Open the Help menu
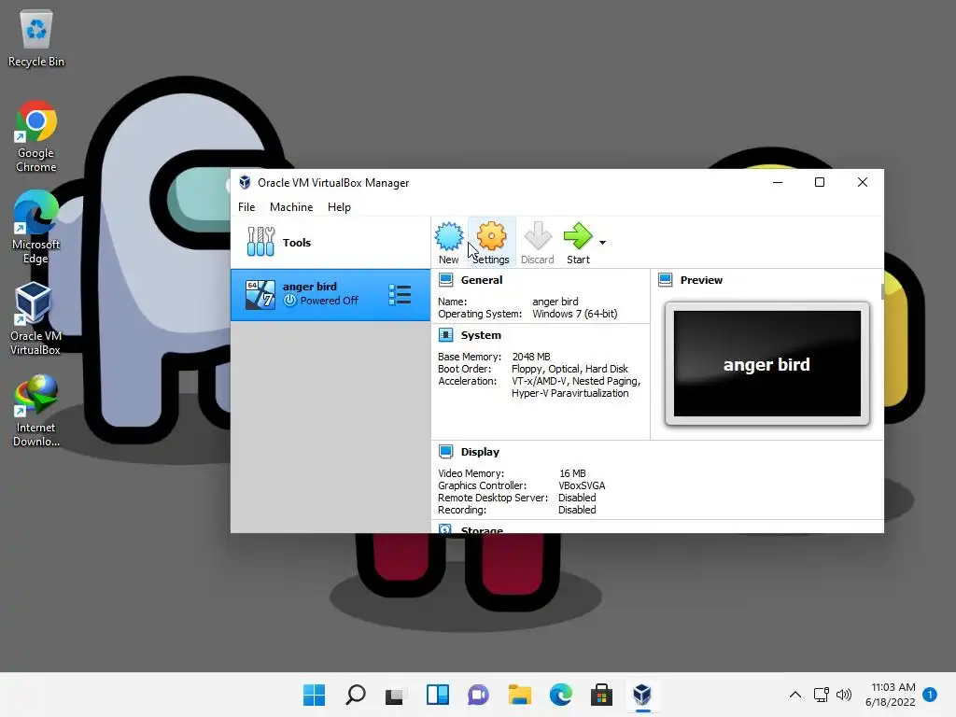 tap(339, 207)
